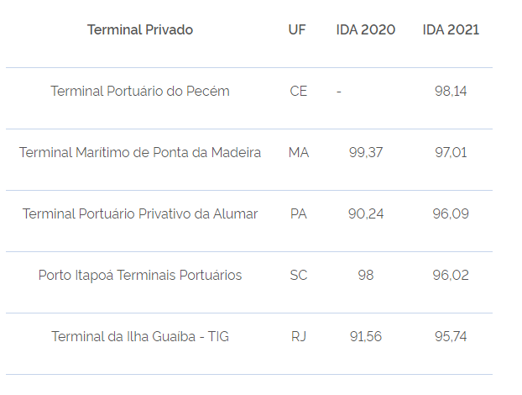Click the MA state cell

click(299, 152)
